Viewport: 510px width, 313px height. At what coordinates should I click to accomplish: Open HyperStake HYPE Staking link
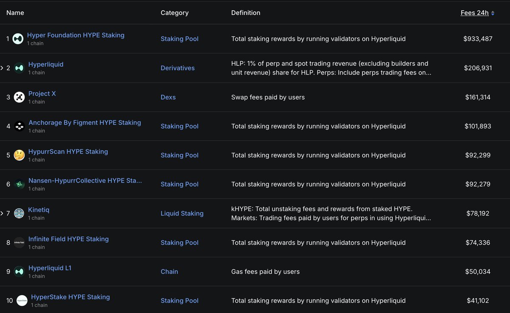click(71, 297)
